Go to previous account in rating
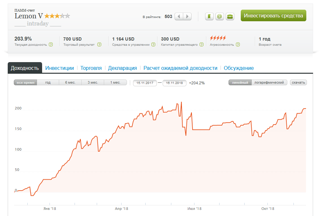The image size is (324, 216). point(179,16)
